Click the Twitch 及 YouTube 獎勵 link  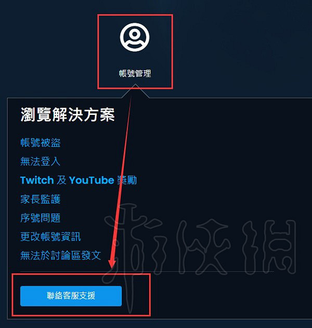point(79,180)
